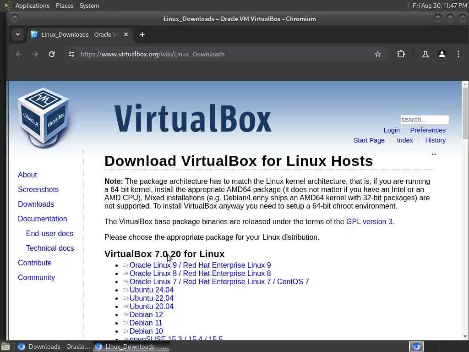Download Oracle Linux 9 / RHEL 9 package
The height and width of the screenshot is (352, 469).
coord(200,265)
